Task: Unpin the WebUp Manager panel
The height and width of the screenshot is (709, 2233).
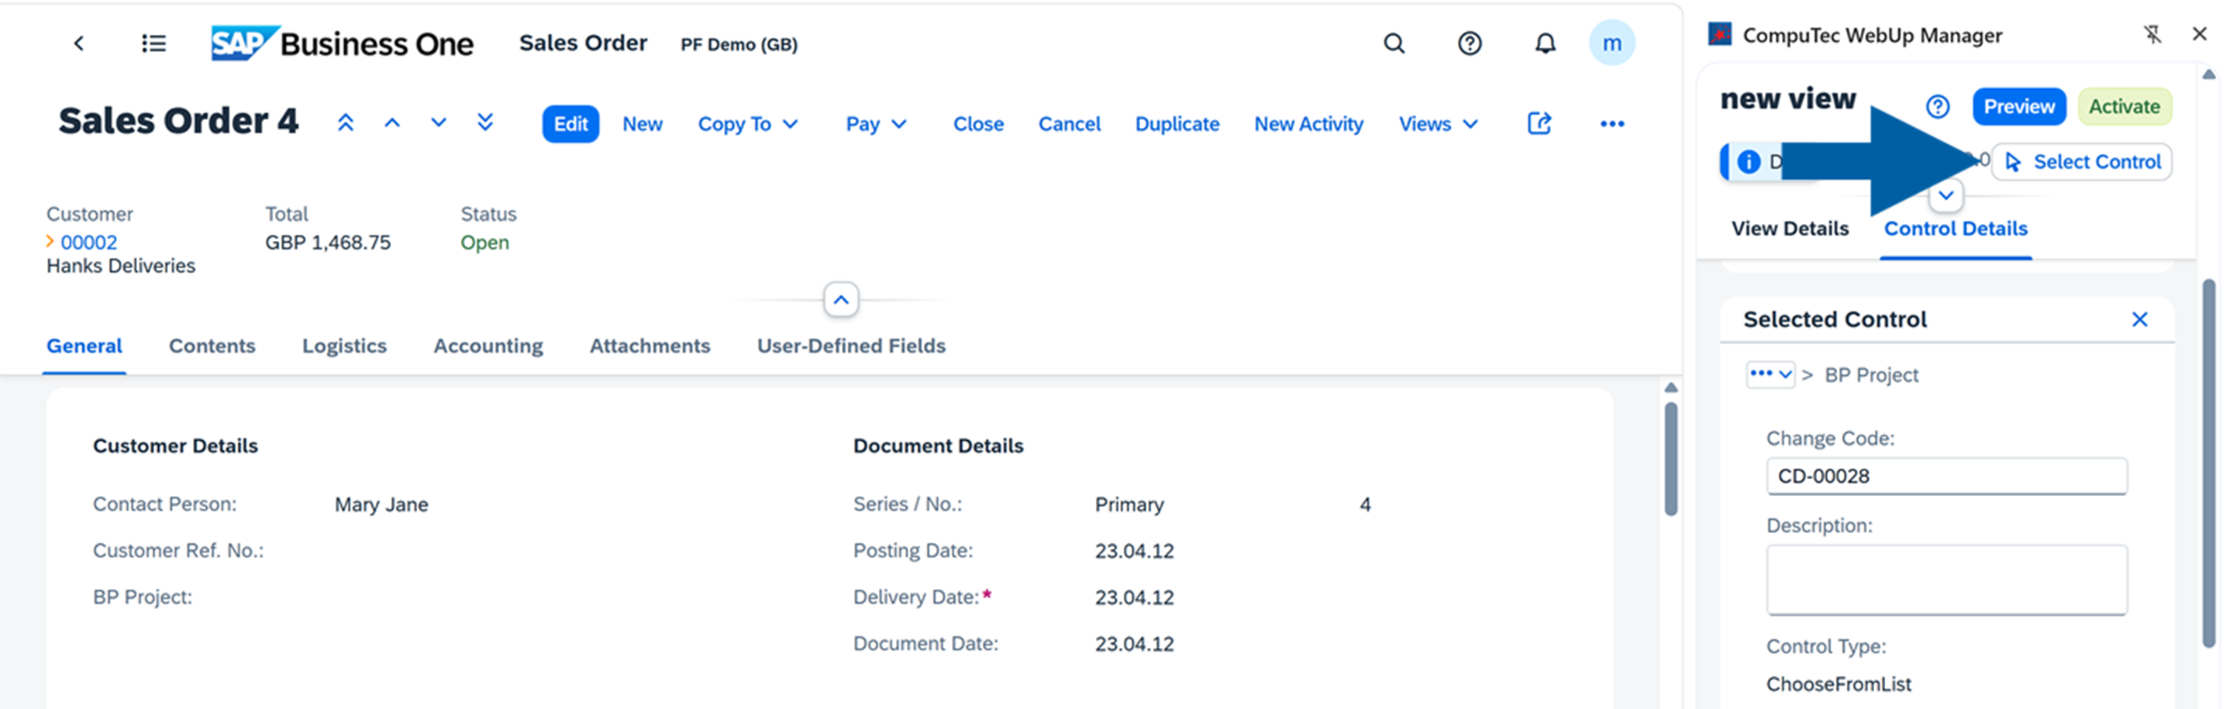Action: [x=2152, y=35]
